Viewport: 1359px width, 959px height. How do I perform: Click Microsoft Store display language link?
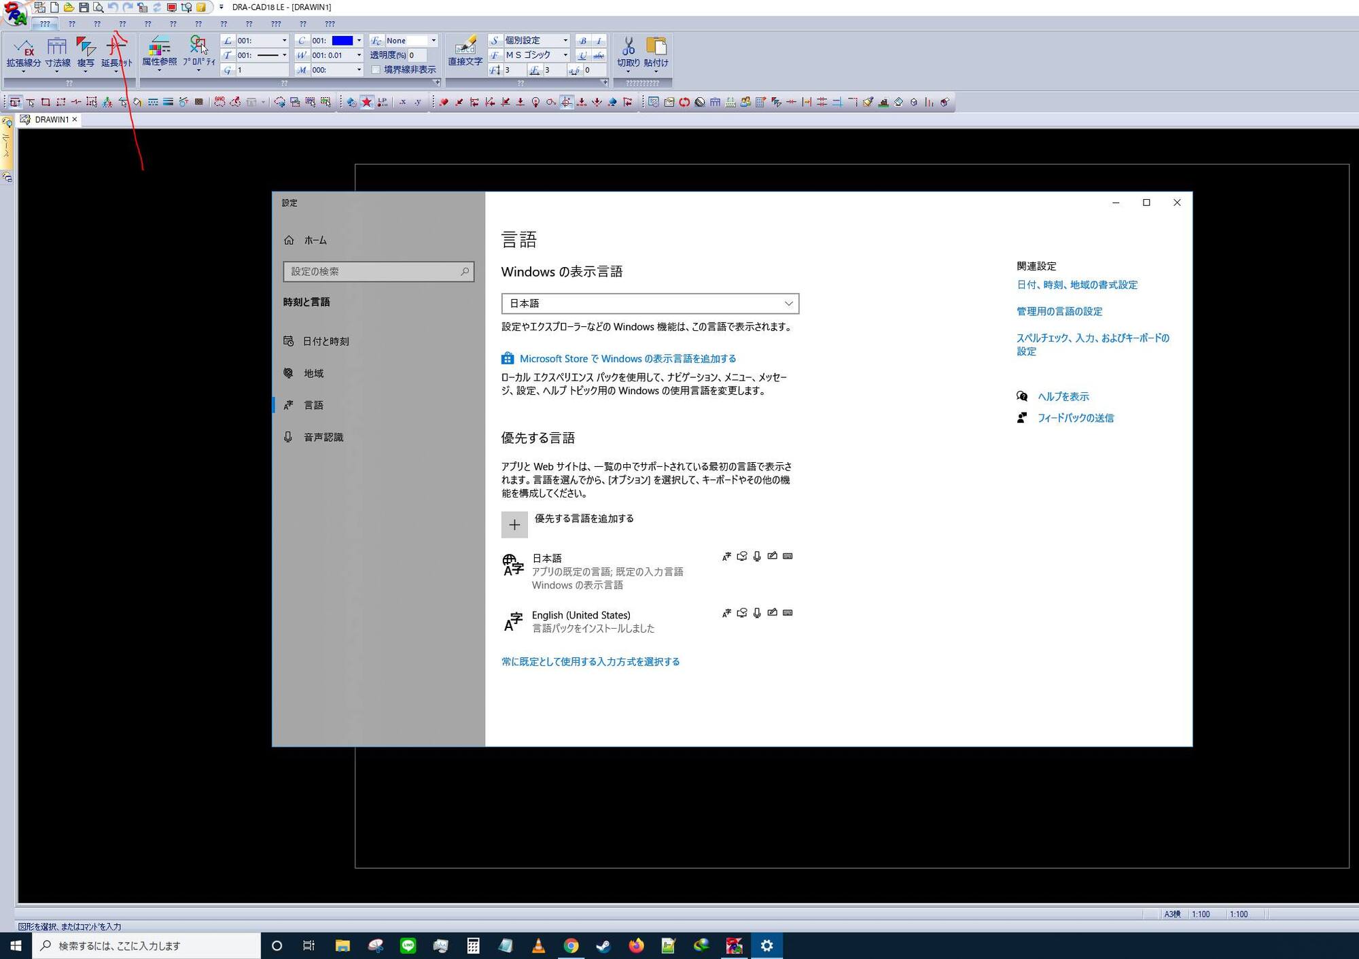coord(627,359)
